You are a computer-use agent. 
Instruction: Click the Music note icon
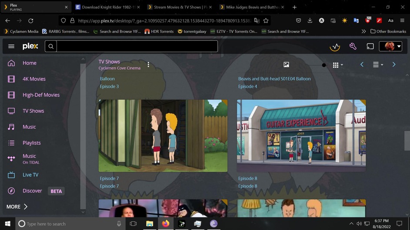coord(11,127)
